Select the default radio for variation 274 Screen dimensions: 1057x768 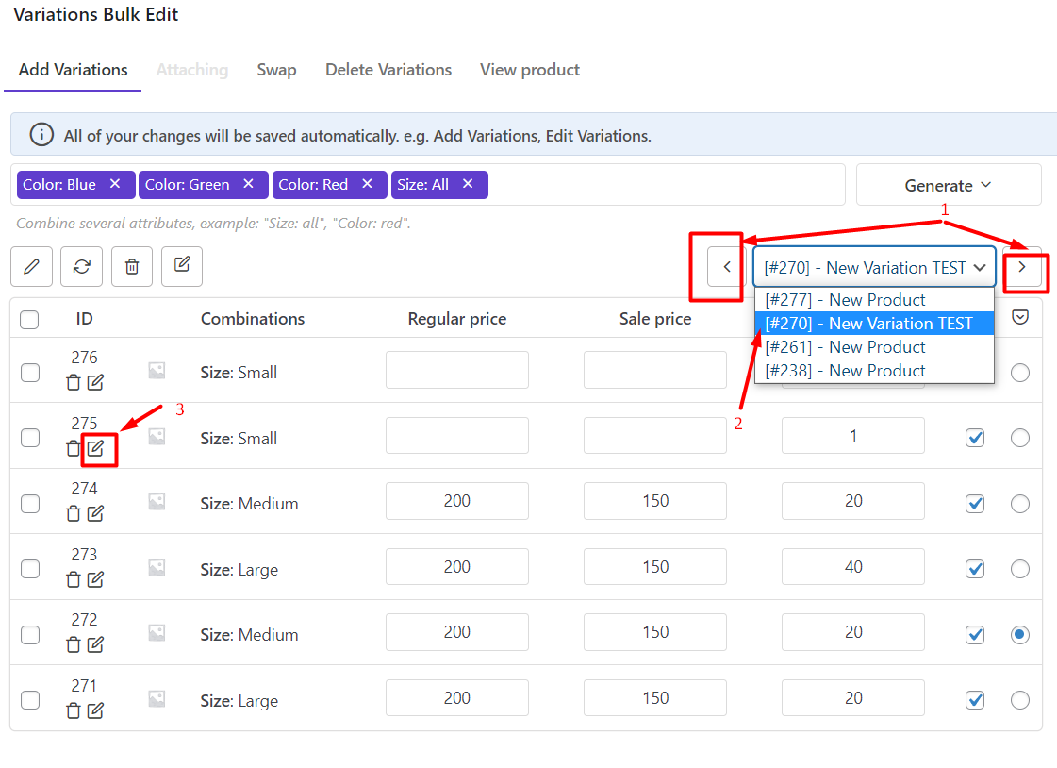pos(1019,504)
